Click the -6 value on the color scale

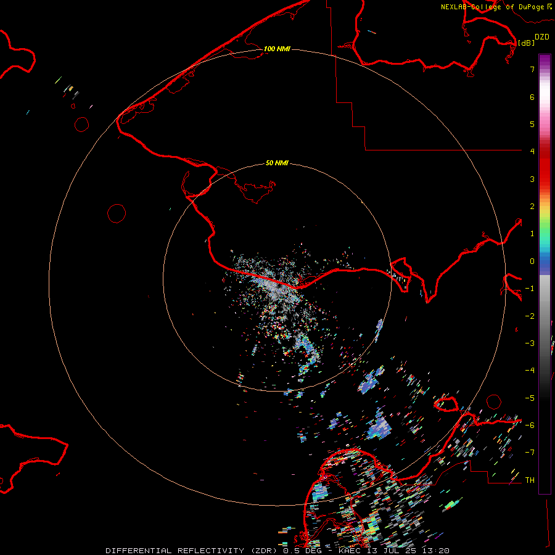click(x=530, y=425)
